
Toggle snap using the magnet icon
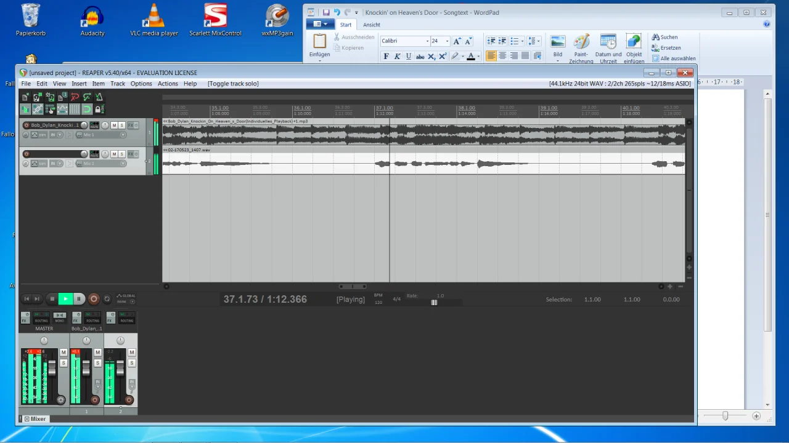(87, 110)
